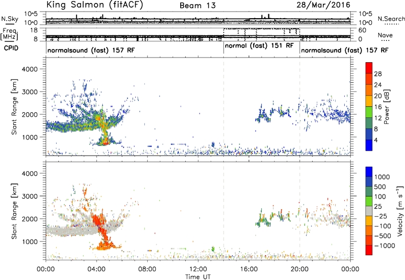Click the '18' frequency axis tick
Image resolution: width=405 pixels, height=280 pixels.
(34, 30)
